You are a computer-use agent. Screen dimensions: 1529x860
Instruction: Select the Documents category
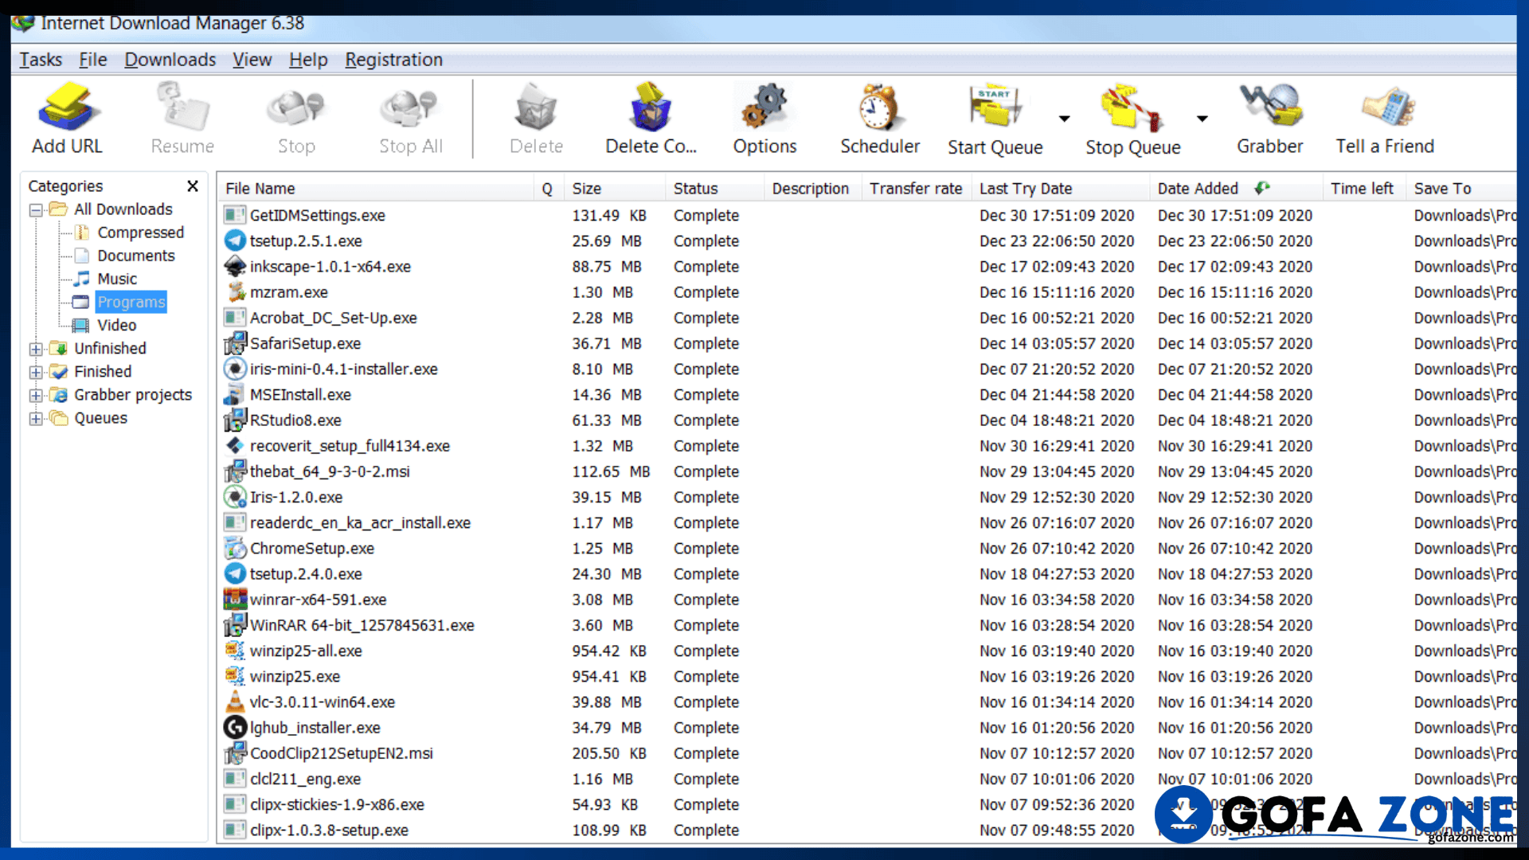click(135, 256)
